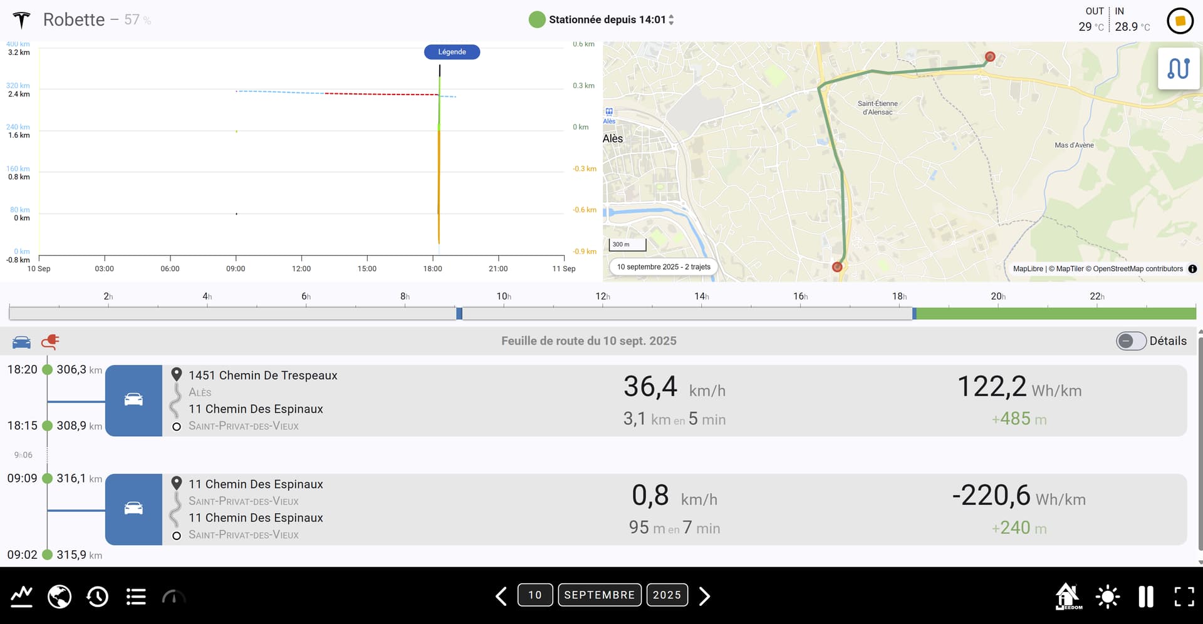Open the history clock icon

coord(98,596)
